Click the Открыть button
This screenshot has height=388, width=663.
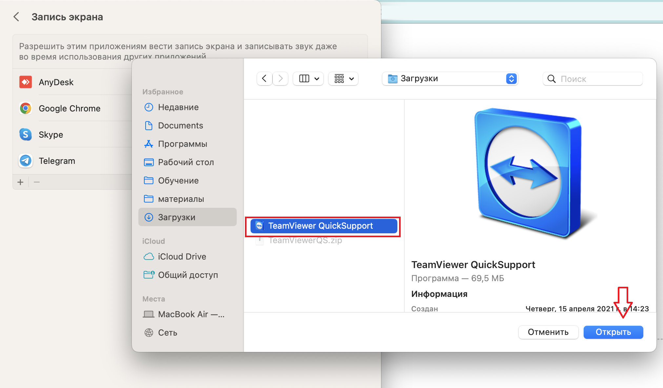[613, 332]
